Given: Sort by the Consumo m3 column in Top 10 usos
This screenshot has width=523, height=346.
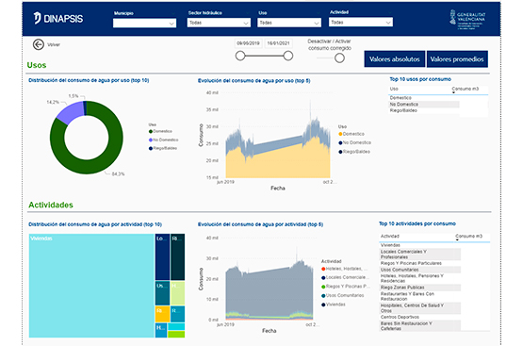Looking at the screenshot, I should (465, 89).
